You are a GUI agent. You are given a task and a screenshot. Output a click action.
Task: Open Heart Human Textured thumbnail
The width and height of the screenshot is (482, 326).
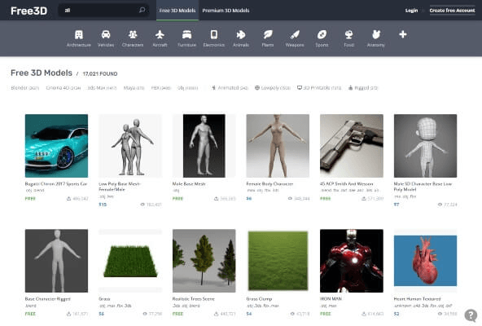(x=426, y=261)
